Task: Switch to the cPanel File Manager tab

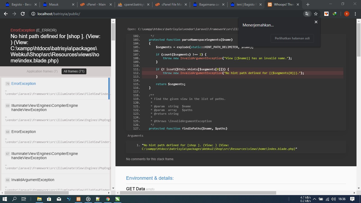Action: pyautogui.click(x=172, y=4)
